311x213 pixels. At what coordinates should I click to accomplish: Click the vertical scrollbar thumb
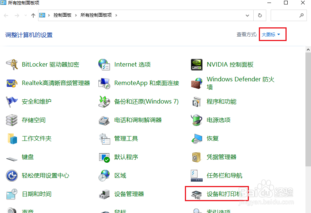(x=308, y=109)
